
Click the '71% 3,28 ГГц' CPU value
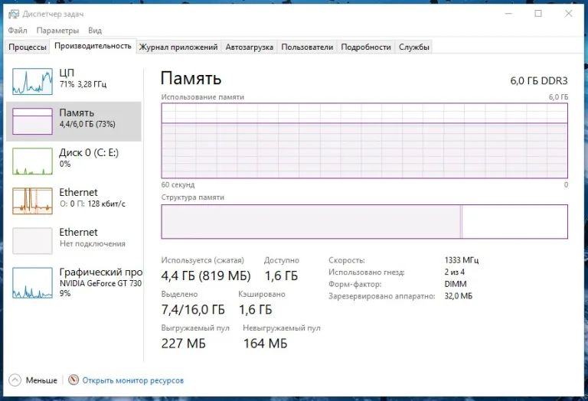[x=83, y=84]
